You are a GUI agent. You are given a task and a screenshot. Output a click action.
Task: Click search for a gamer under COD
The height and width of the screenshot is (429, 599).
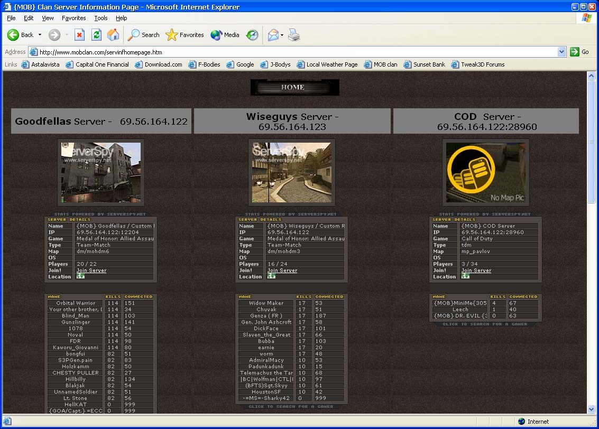[x=485, y=324]
